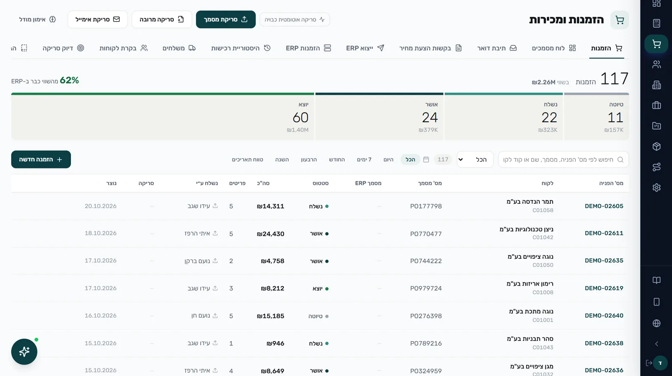The width and height of the screenshot is (672, 376).
Task: Open the טווח תאריכים date range picker
Action: click(247, 160)
